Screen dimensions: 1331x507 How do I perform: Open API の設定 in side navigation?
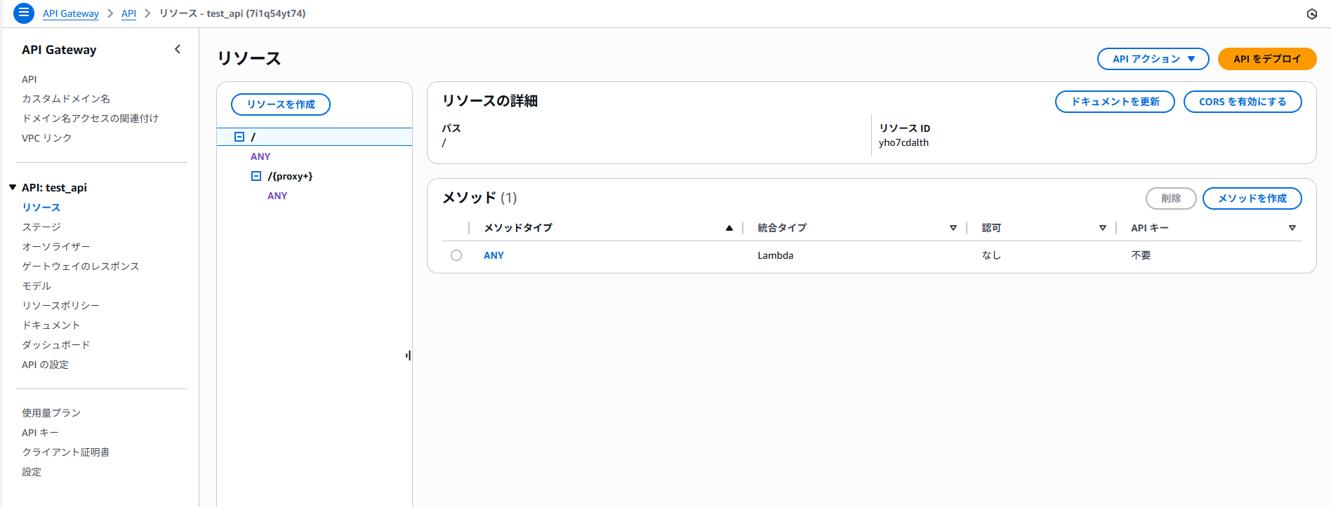[46, 365]
